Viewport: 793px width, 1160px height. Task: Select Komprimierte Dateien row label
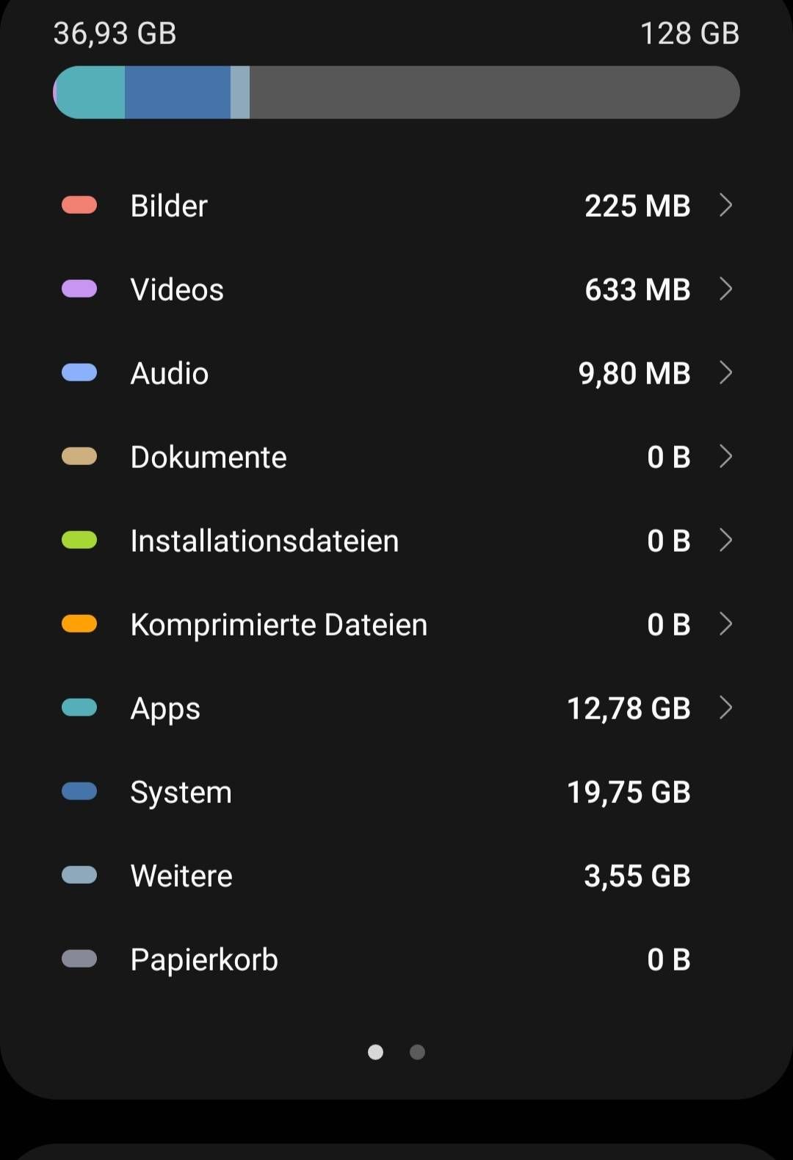(278, 624)
